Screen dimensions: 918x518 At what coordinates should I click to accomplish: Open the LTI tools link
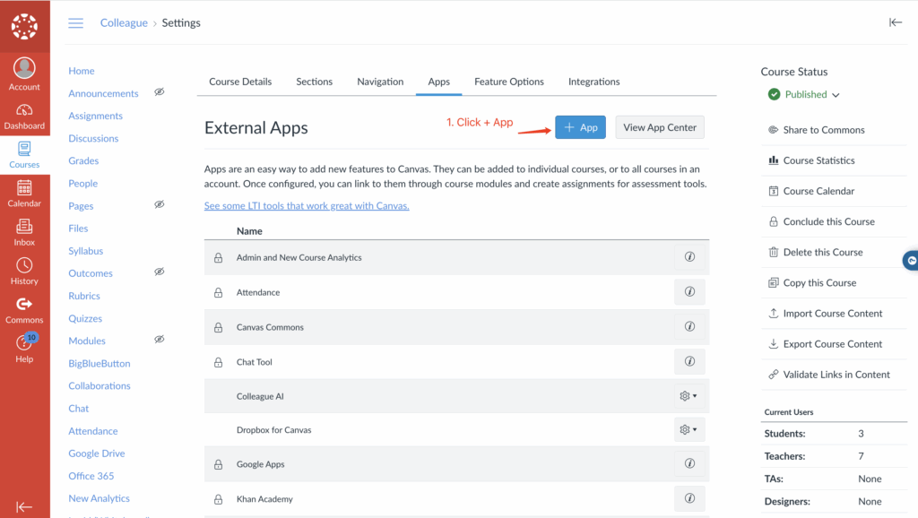307,206
